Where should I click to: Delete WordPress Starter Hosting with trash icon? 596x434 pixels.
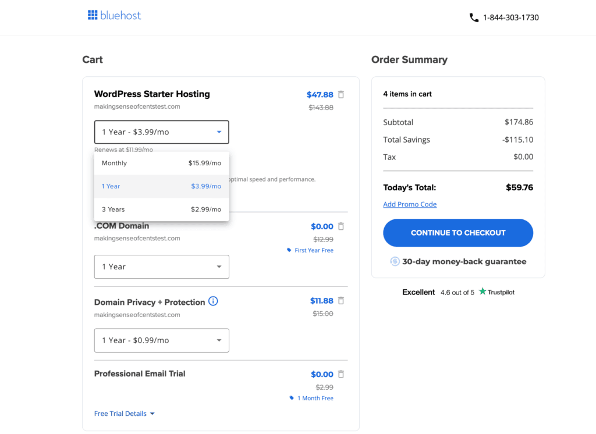[341, 94]
